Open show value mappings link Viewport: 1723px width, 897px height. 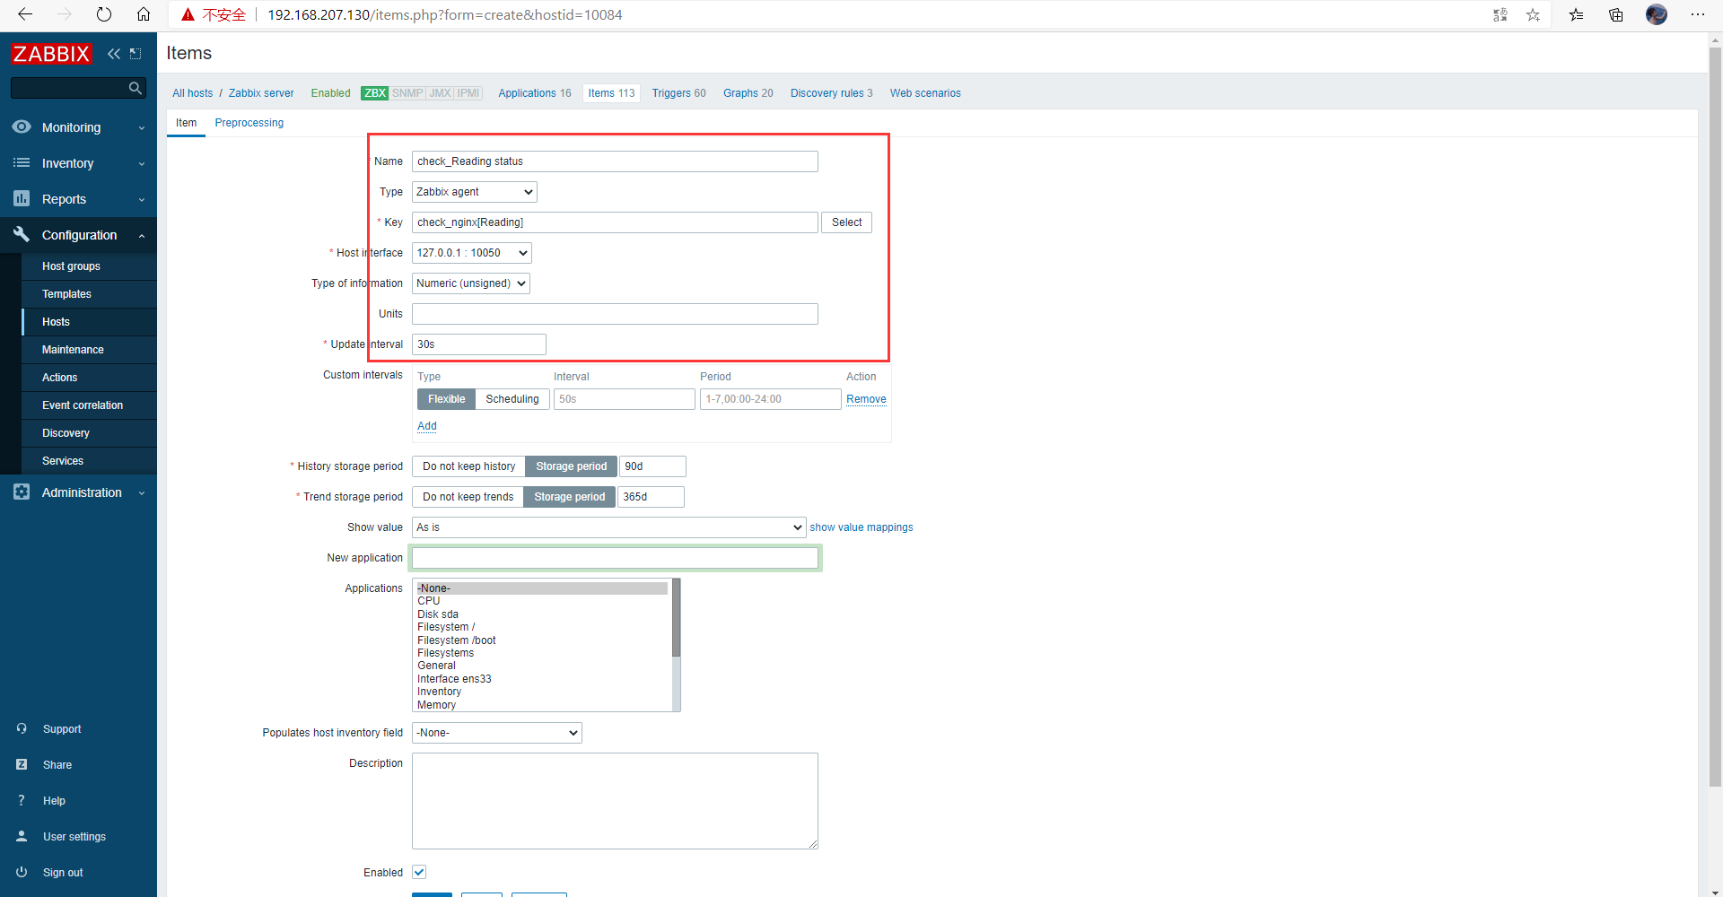[x=861, y=527]
